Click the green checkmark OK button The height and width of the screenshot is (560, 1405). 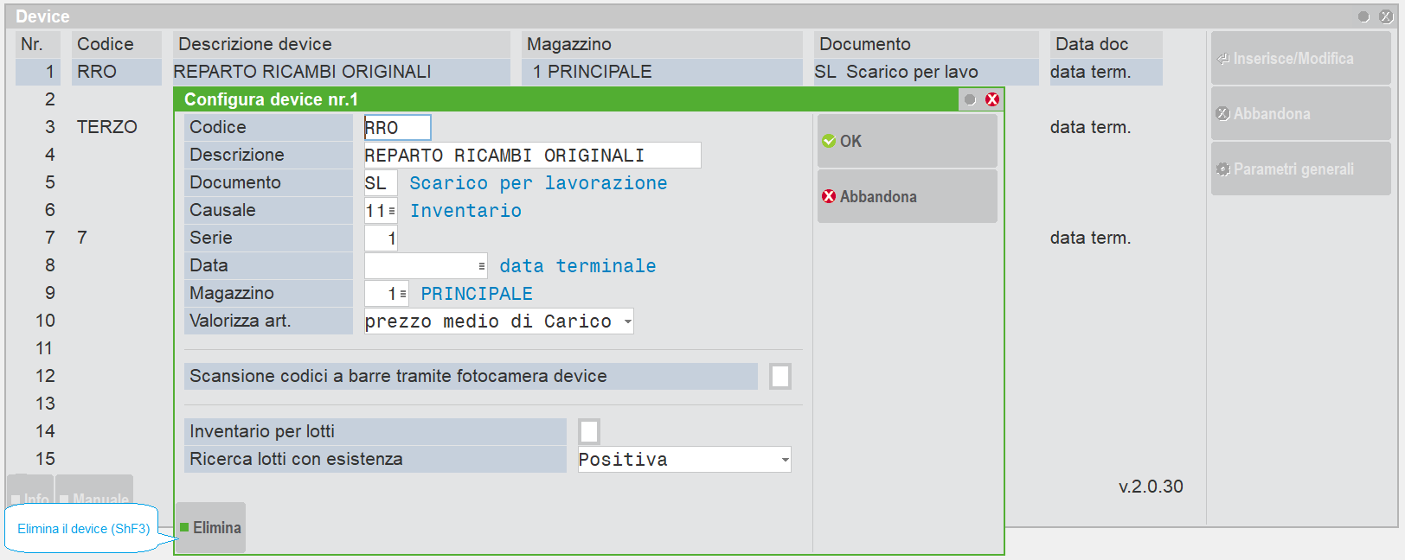(906, 141)
